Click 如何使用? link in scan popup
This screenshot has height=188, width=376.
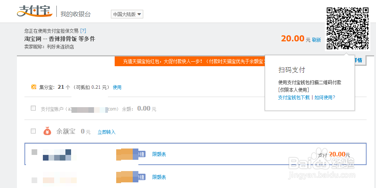[325, 97]
